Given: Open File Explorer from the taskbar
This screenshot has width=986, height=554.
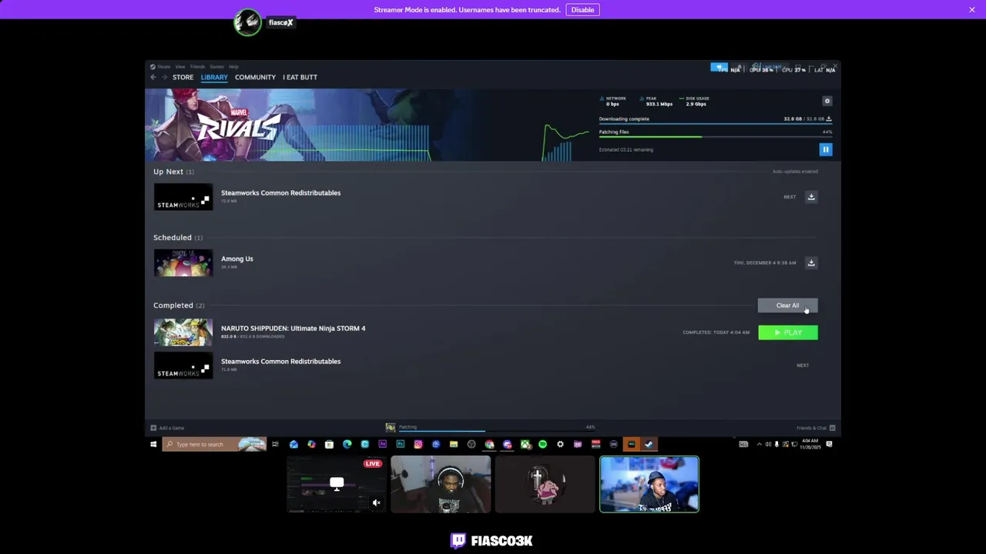Looking at the screenshot, I should coord(454,444).
